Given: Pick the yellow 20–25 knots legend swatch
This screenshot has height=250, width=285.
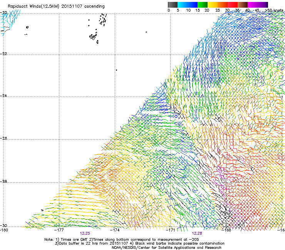Looking at the screenshot, I should coord(213,5).
